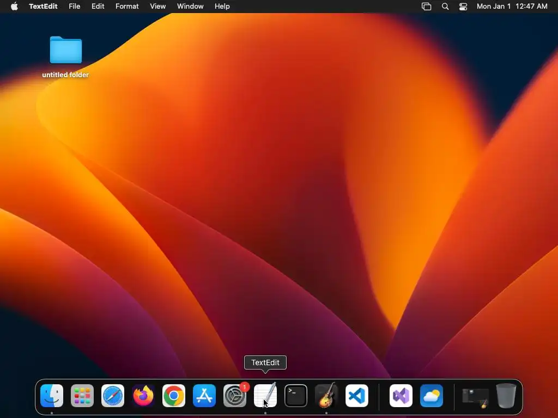Viewport: 558px width, 418px height.
Task: Open Control Center in the menu bar
Action: tap(463, 6)
